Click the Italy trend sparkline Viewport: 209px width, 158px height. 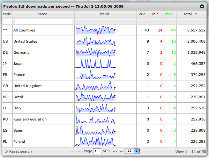point(95,108)
